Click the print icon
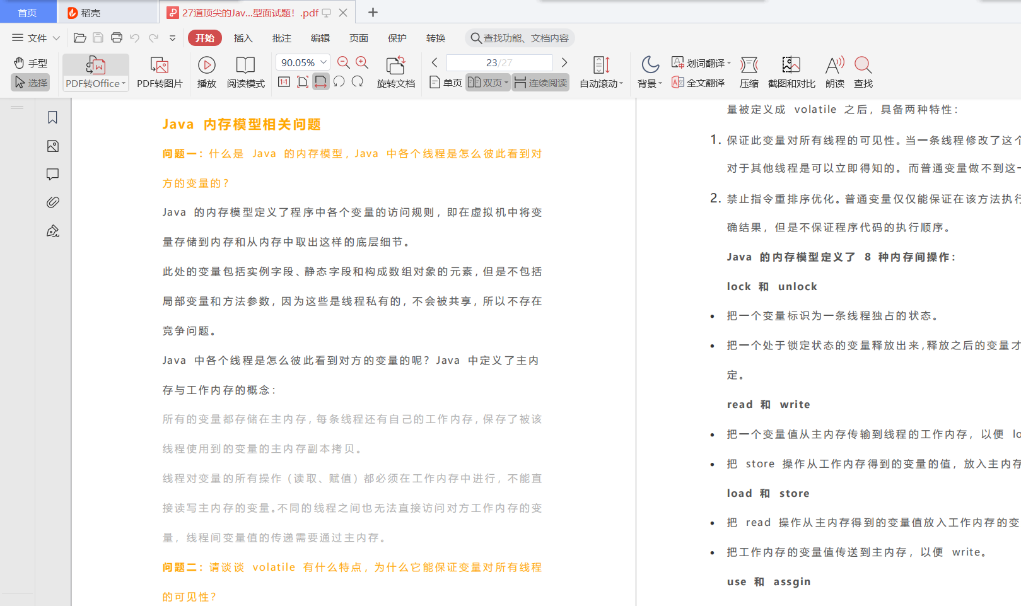This screenshot has width=1021, height=606. pyautogui.click(x=117, y=38)
